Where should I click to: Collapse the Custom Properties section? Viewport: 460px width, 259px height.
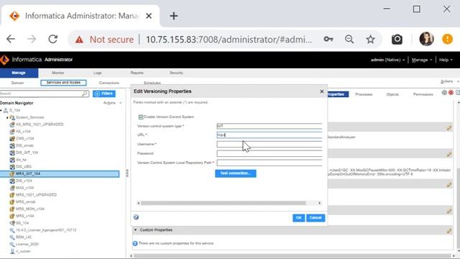(x=135, y=230)
